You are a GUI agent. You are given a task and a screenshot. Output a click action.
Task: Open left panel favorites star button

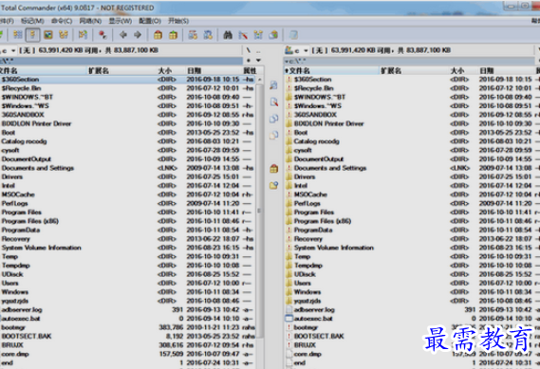pos(249,61)
